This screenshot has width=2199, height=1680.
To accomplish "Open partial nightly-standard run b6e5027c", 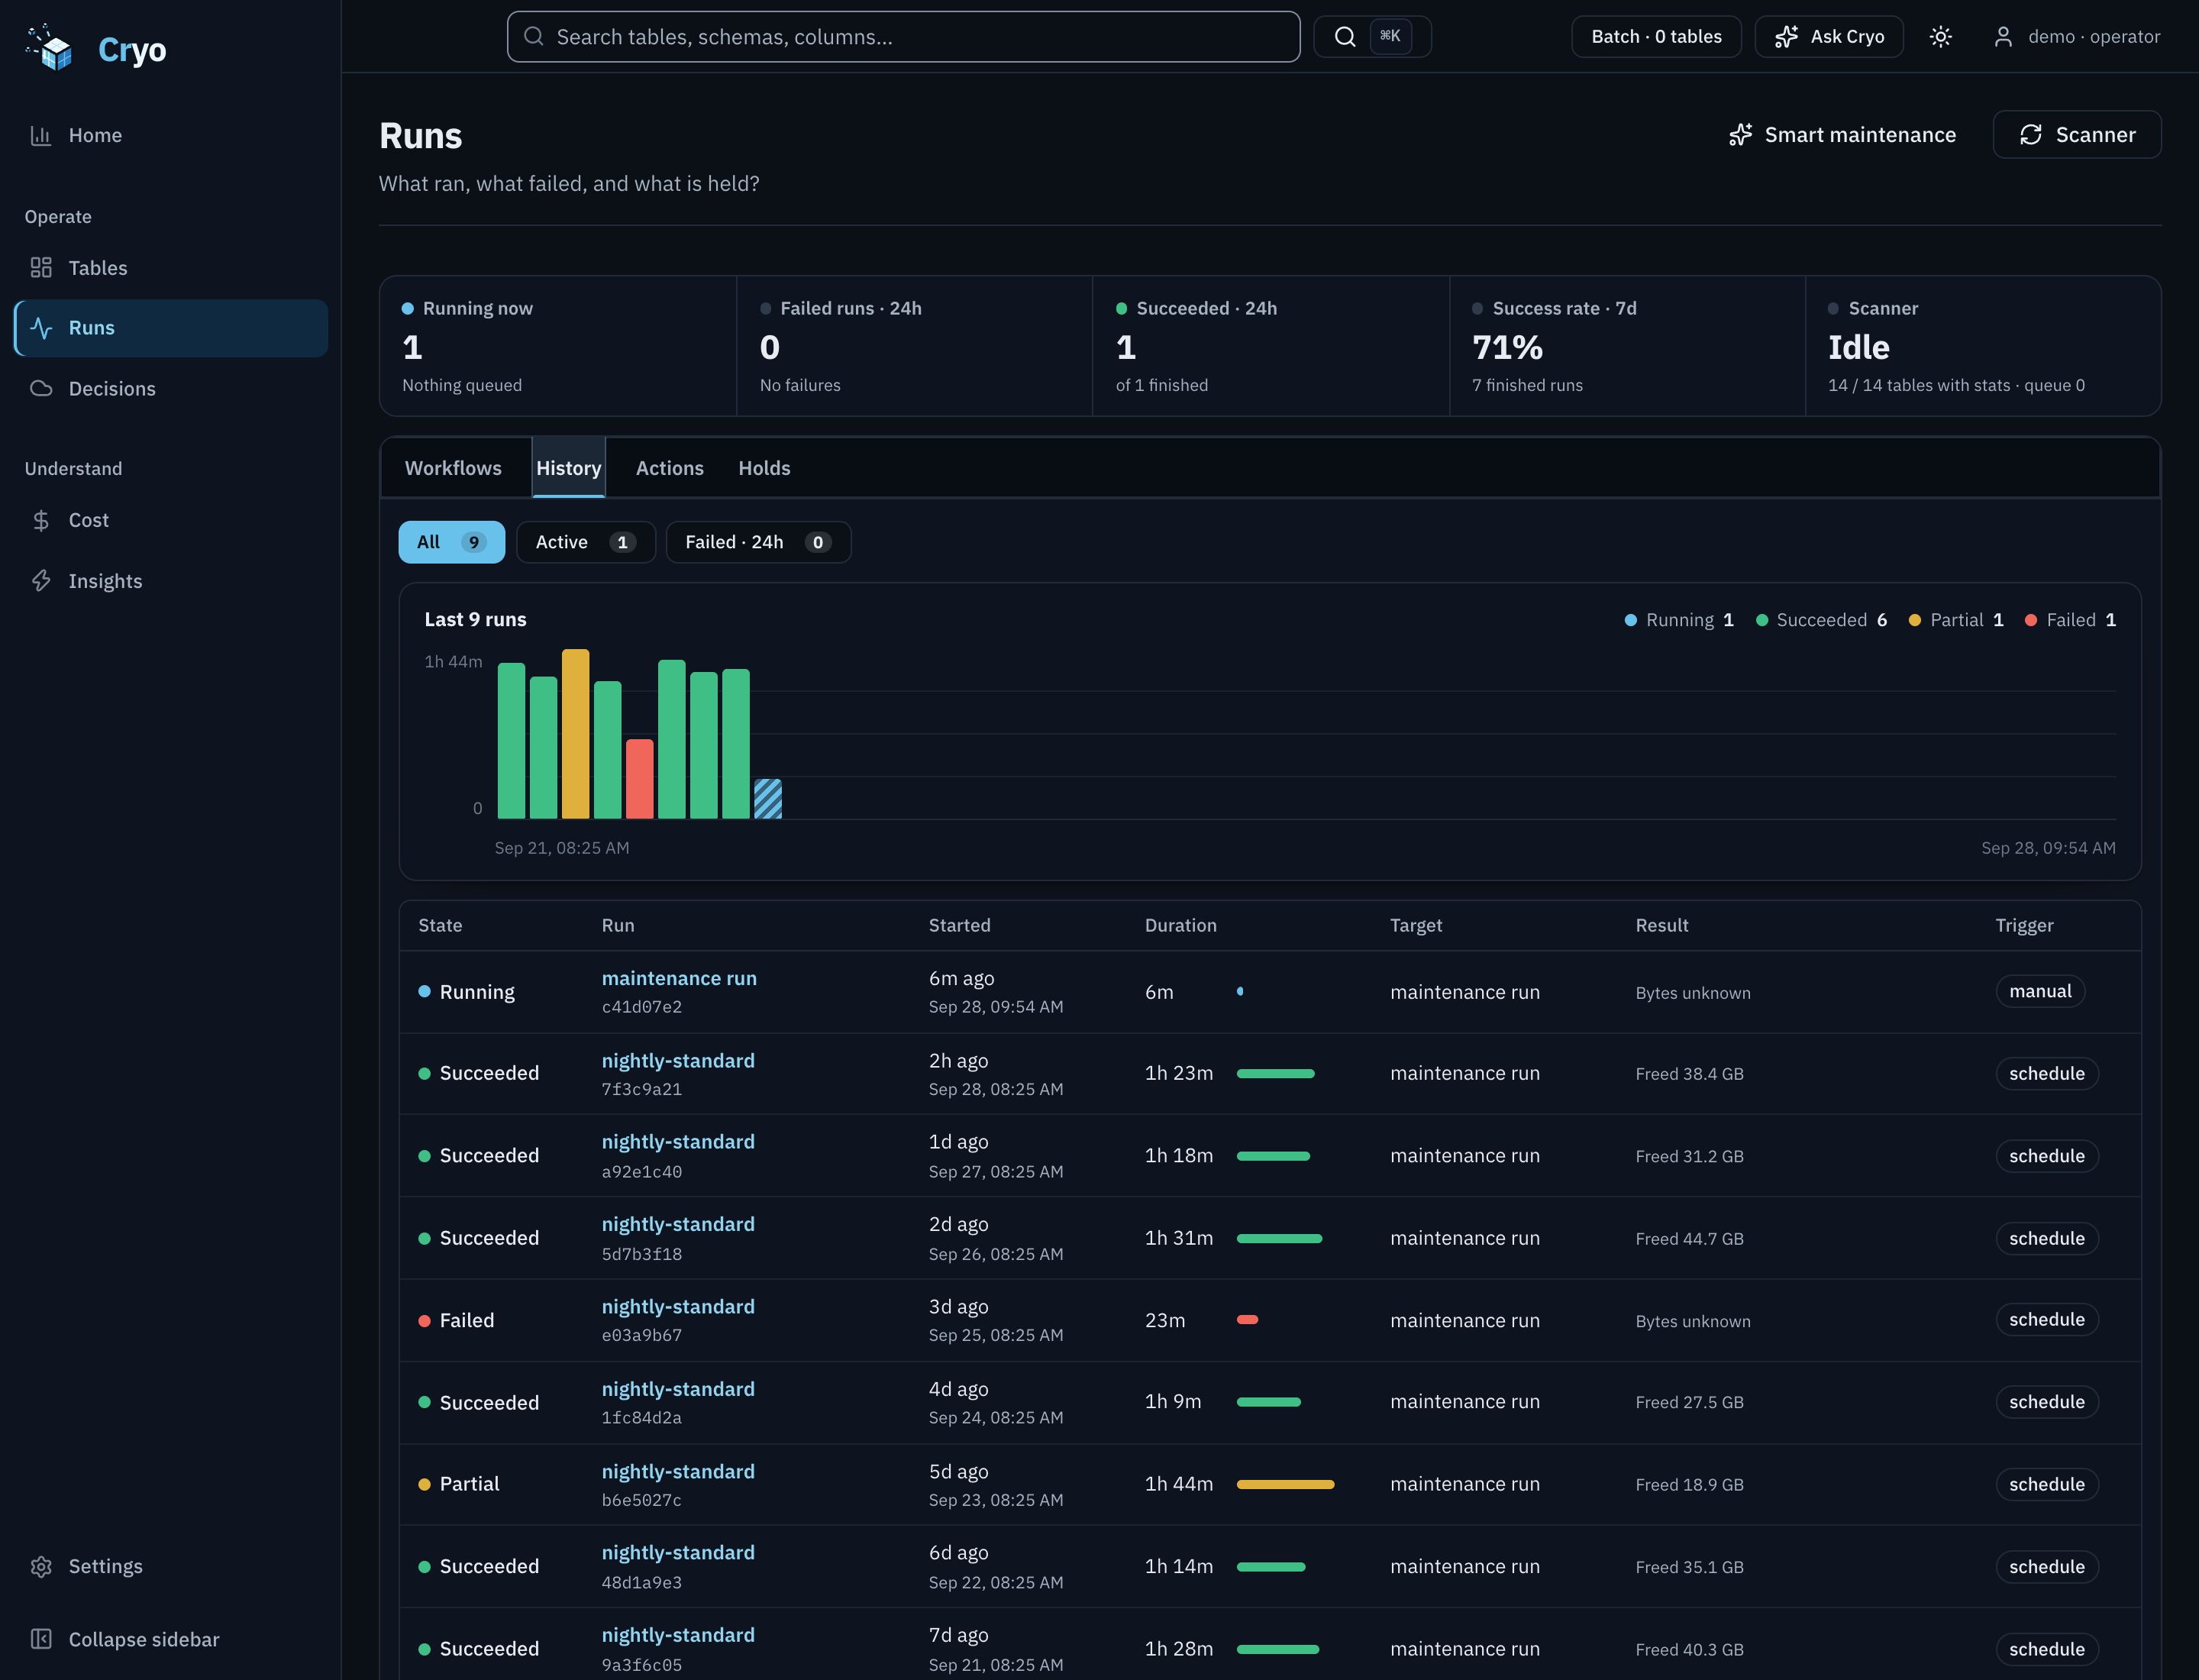I will 678,1471.
